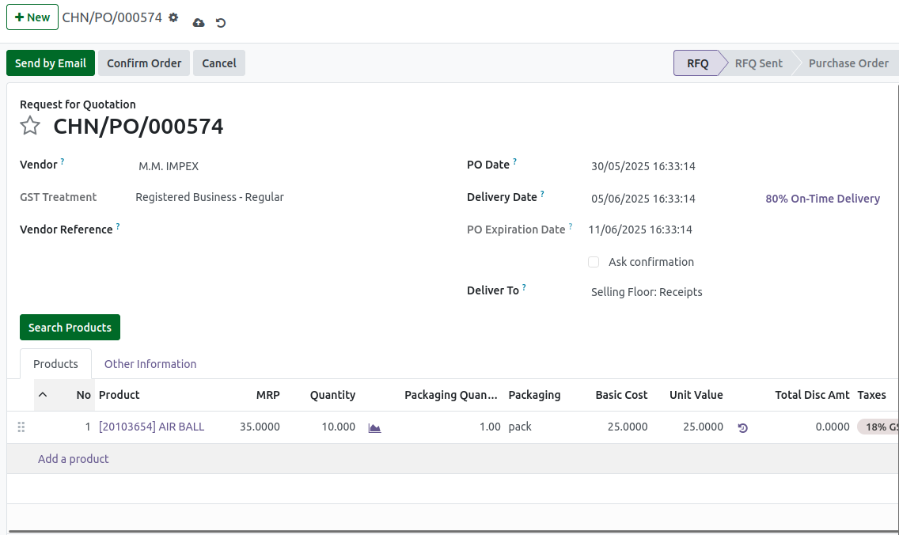Viewport: 899px width, 535px height.
Task: Click the 18% GST tax tag
Action: pos(878,427)
